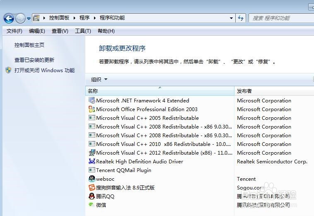Click the 微信 WeChat icon
Image resolution: width=314 pixels, height=216 pixels.
pos(91,204)
